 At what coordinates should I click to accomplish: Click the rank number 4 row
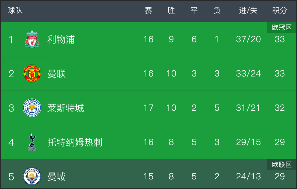(x=148, y=142)
